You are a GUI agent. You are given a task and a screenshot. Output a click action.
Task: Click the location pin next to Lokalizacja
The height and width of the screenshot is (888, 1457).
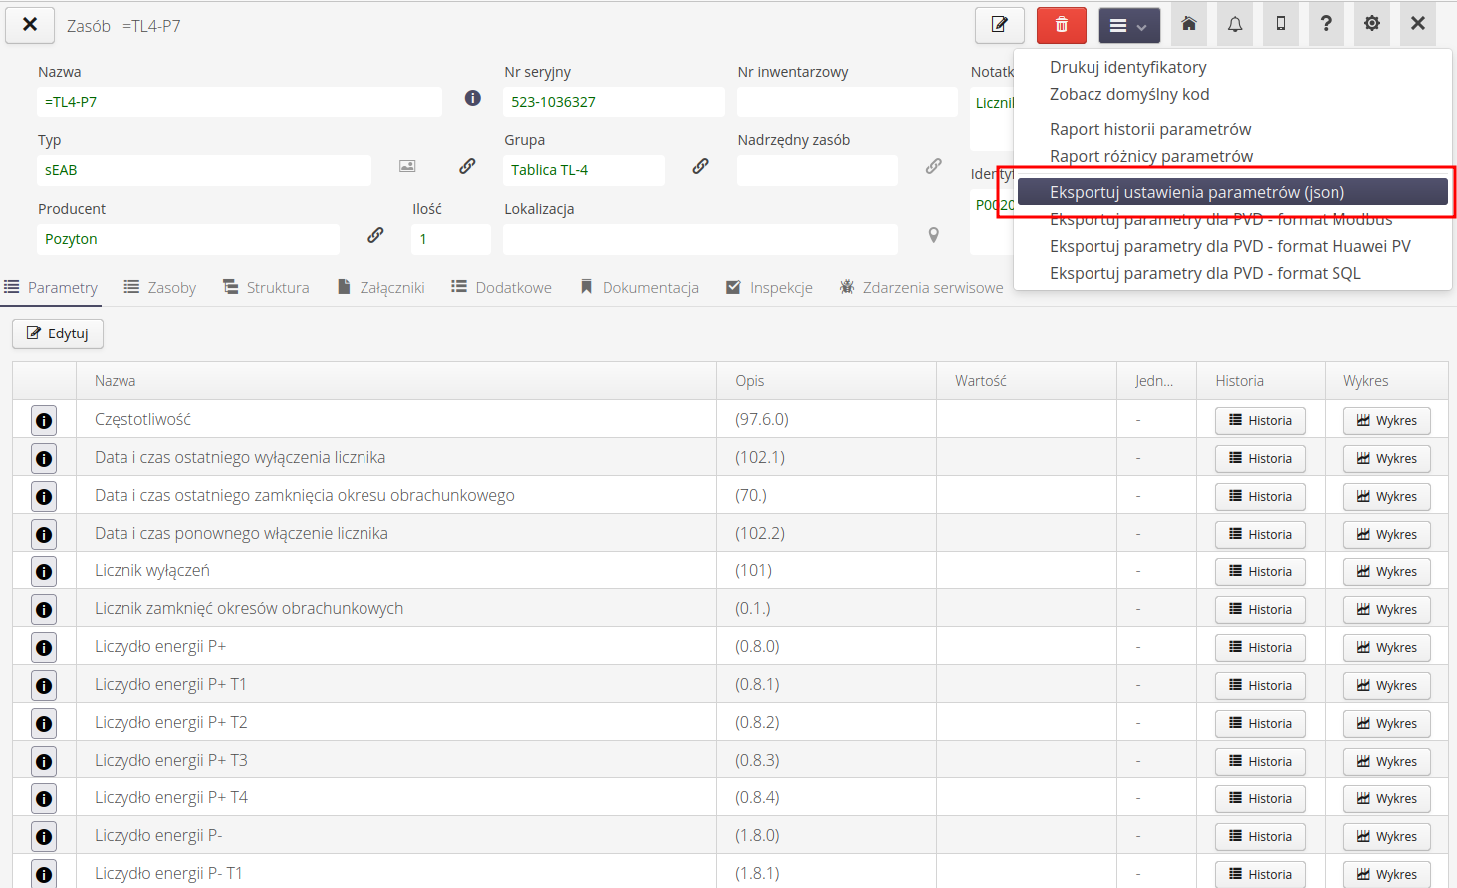click(933, 236)
